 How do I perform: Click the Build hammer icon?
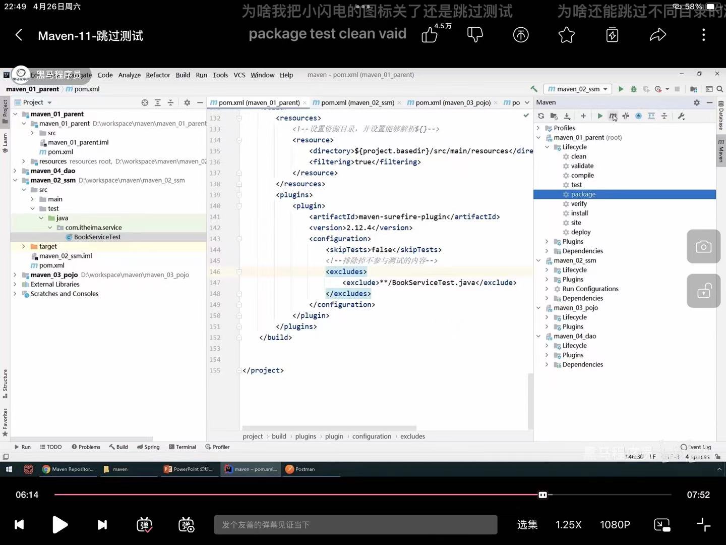[x=534, y=89]
